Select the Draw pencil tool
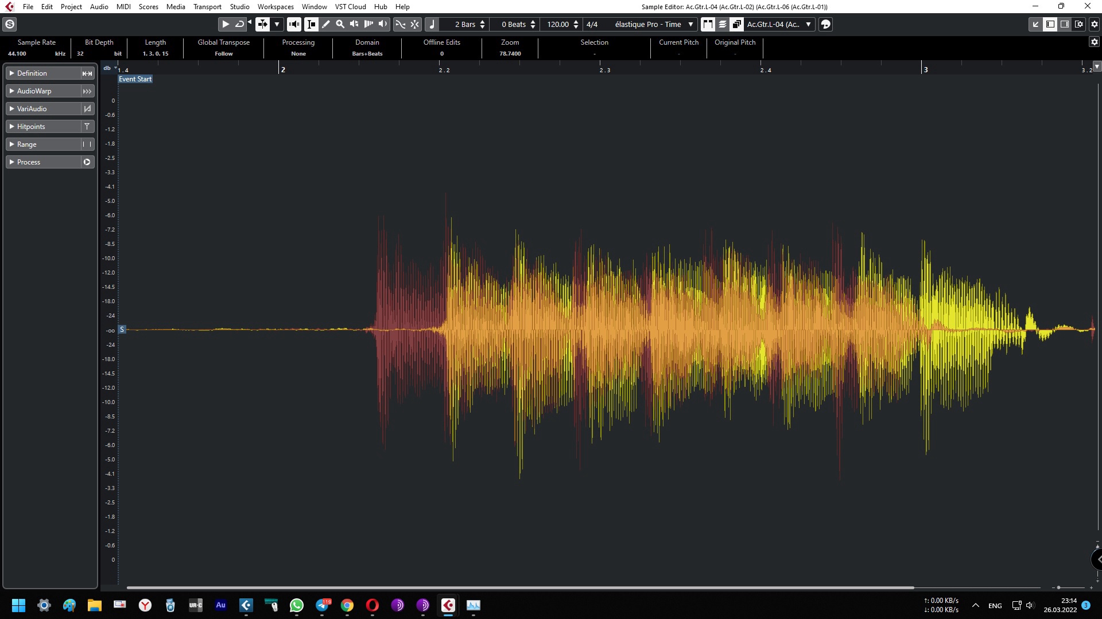 point(325,24)
